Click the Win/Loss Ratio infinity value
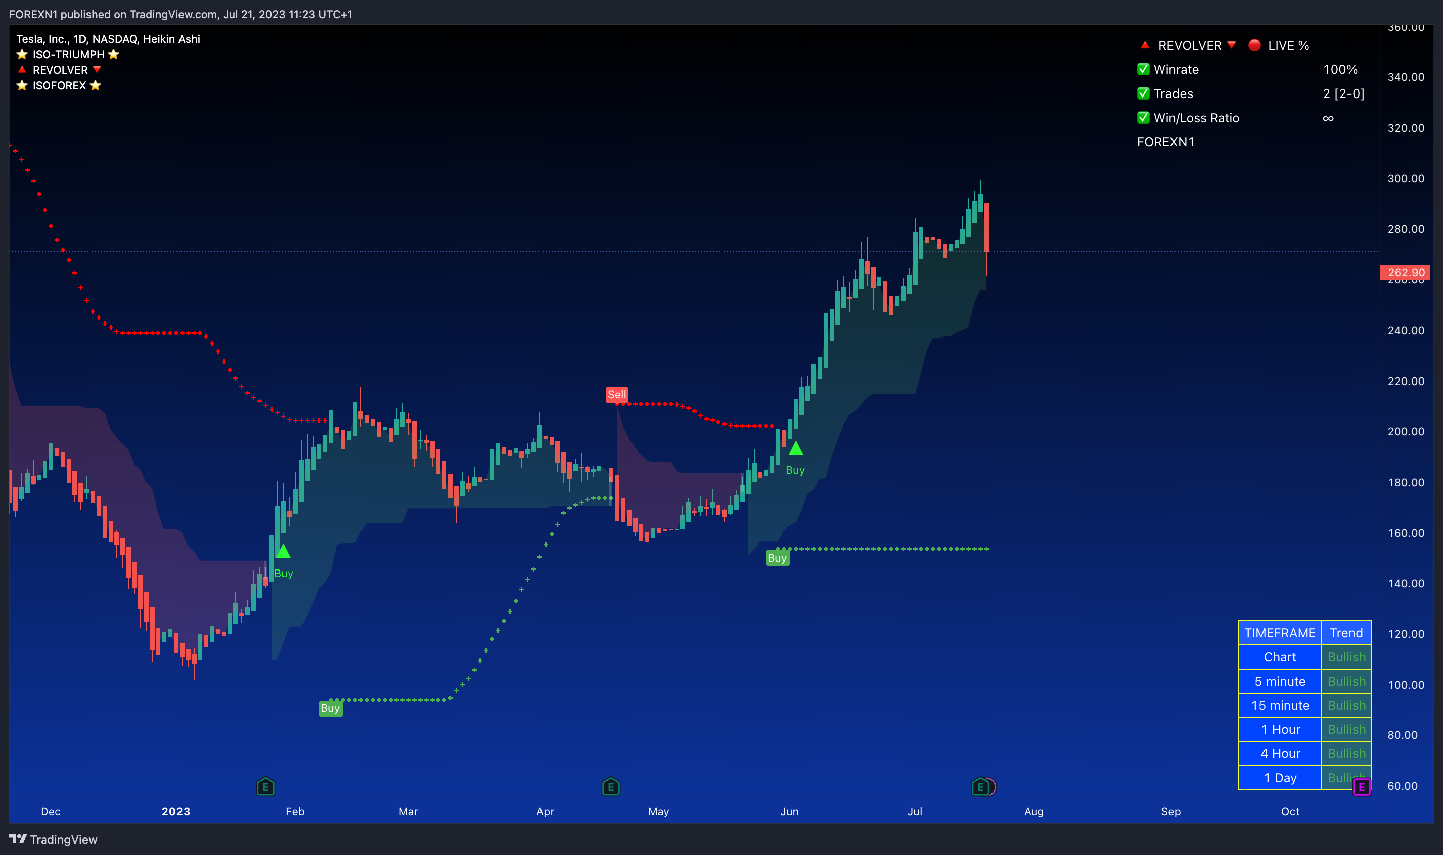 click(x=1328, y=118)
